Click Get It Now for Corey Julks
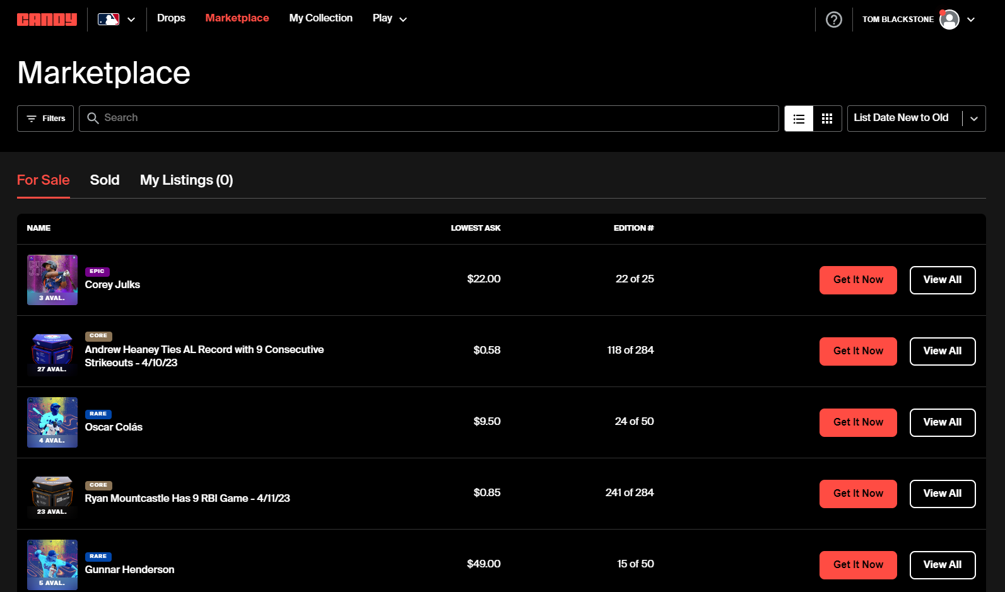 tap(857, 280)
